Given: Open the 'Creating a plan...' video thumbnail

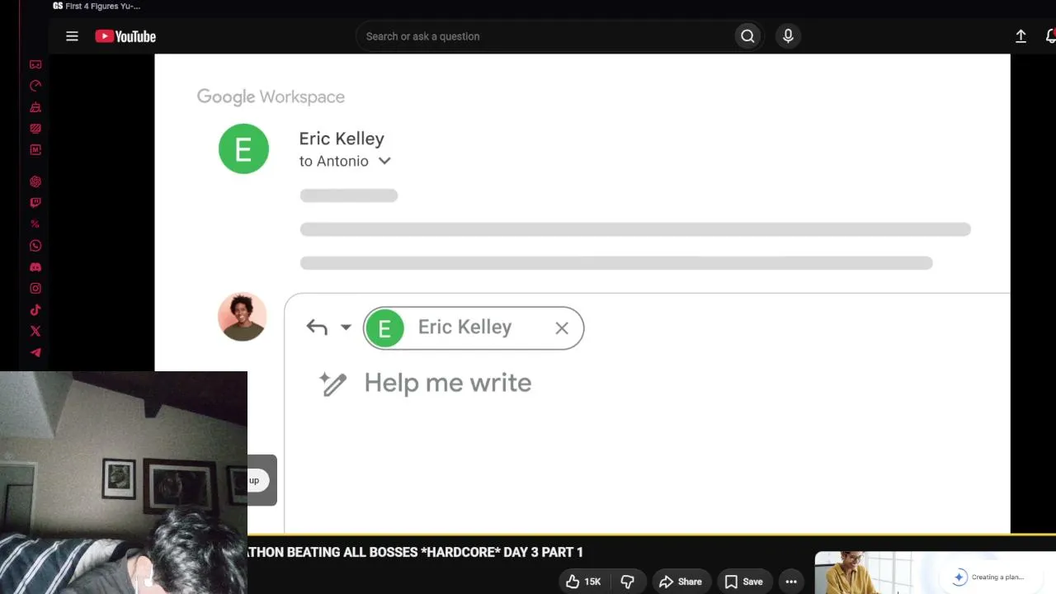Looking at the screenshot, I should [936, 573].
